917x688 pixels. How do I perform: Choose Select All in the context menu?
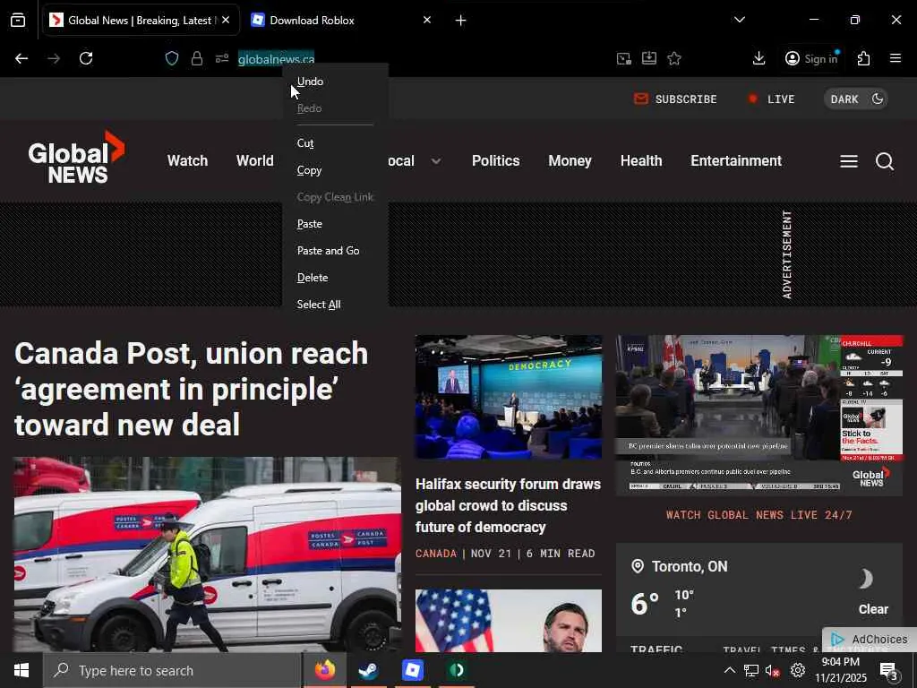335,305
